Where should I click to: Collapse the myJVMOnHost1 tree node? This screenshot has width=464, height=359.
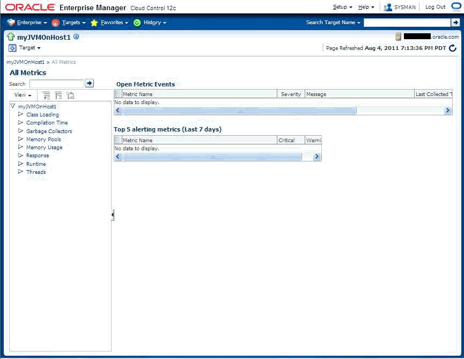click(13, 106)
